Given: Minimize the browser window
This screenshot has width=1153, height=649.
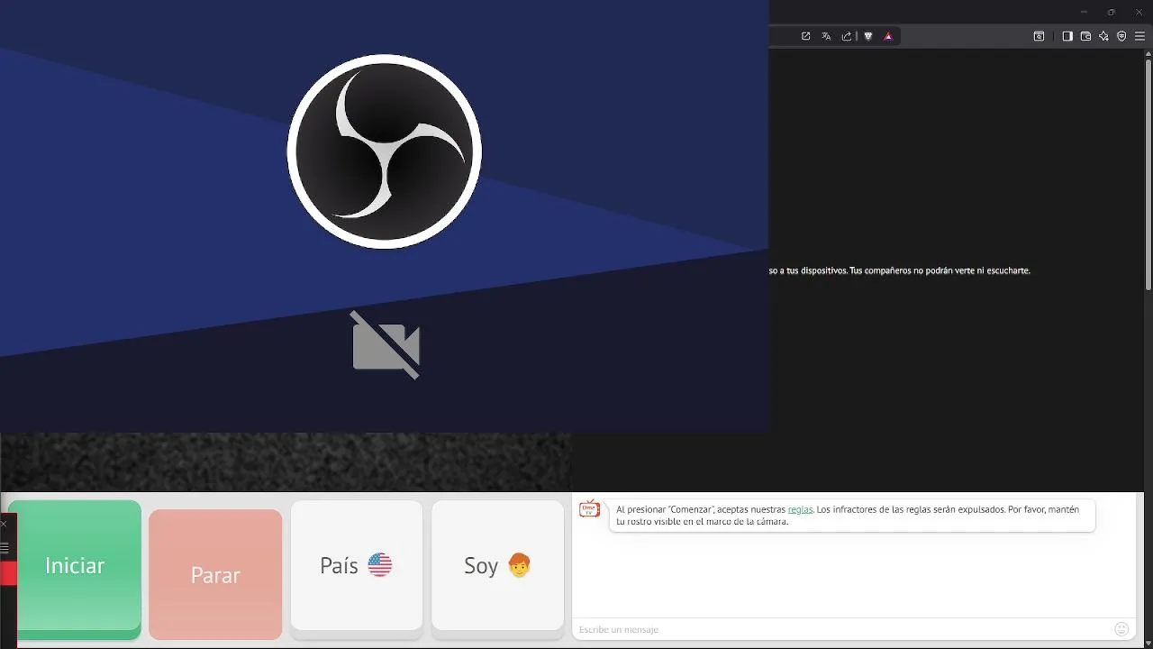Looking at the screenshot, I should tap(1084, 12).
